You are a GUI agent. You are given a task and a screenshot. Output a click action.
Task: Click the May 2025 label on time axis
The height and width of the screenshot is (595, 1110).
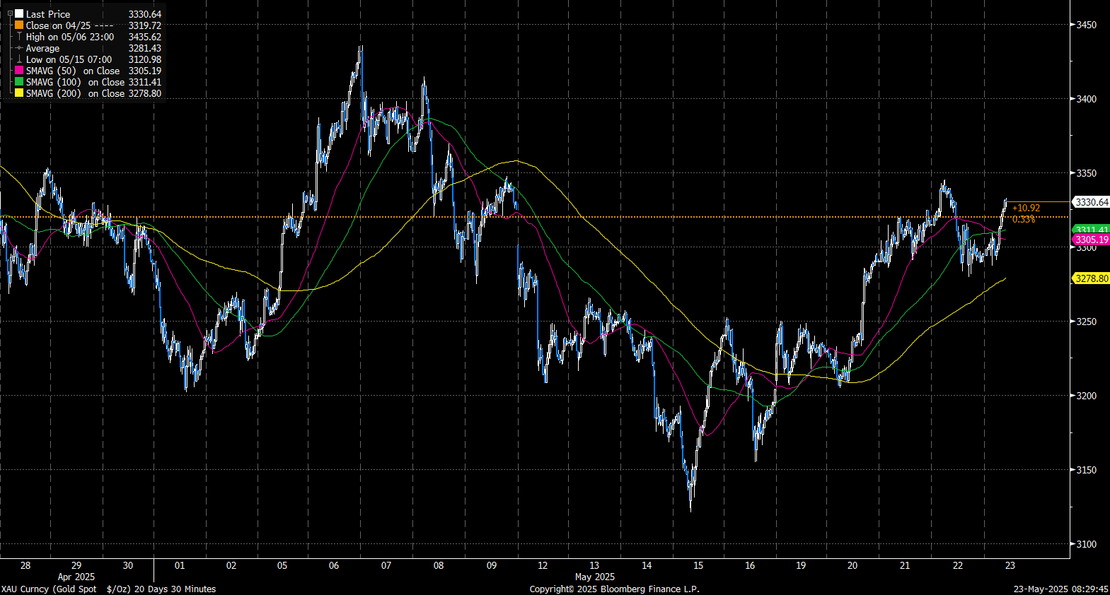594,577
